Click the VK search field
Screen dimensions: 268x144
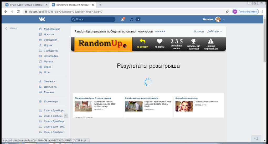click(x=93, y=19)
